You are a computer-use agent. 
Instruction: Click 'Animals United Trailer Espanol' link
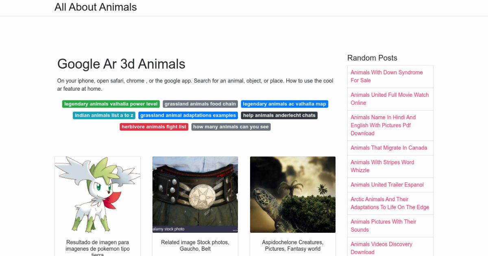(x=387, y=185)
